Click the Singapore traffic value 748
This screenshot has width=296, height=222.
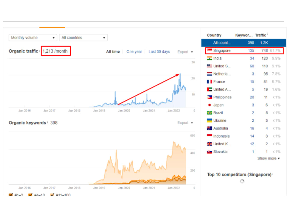pyautogui.click(x=264, y=51)
